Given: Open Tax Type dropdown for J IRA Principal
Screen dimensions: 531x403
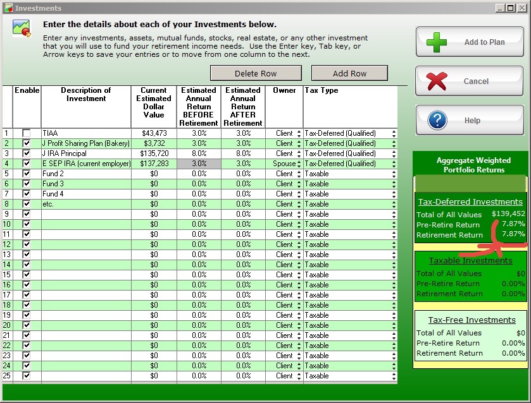Looking at the screenshot, I should click(394, 154).
